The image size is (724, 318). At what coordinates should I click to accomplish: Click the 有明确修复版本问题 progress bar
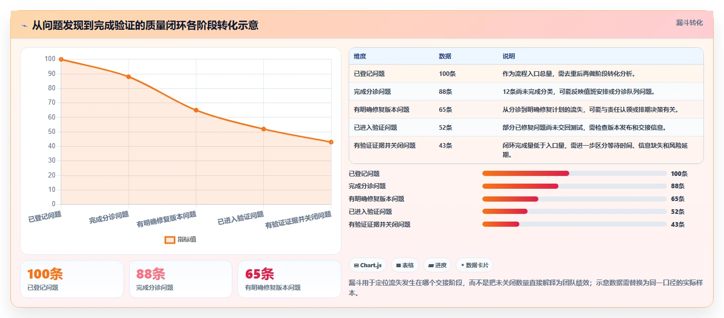(x=574, y=199)
